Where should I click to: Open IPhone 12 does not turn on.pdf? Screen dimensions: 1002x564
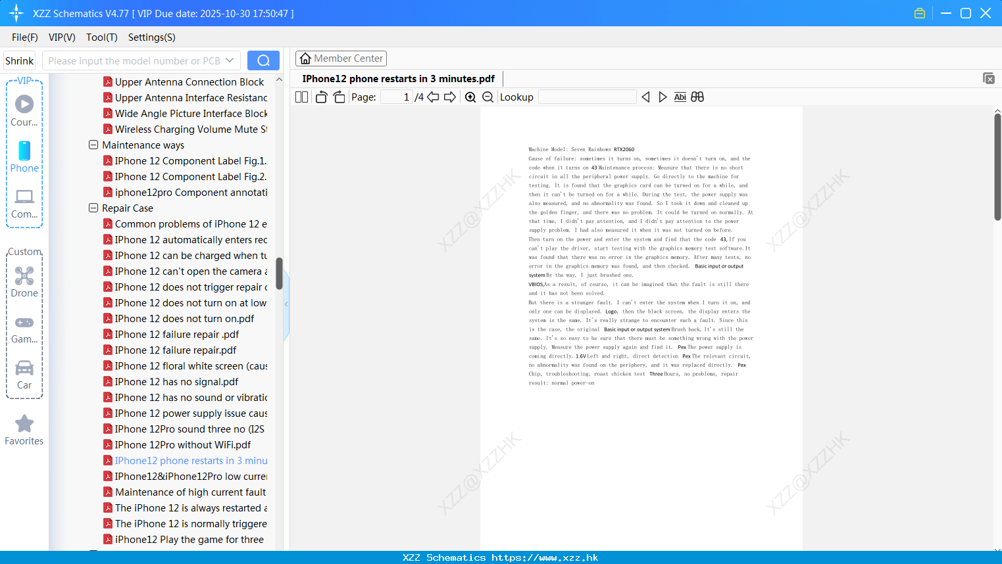point(179,318)
